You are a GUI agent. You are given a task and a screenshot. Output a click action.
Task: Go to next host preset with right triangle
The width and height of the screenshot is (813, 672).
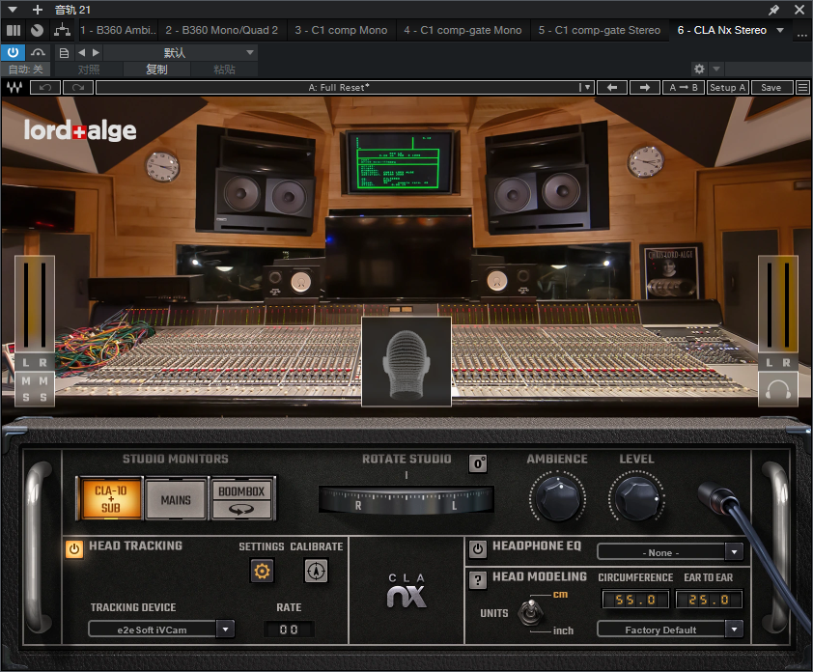tap(96, 52)
